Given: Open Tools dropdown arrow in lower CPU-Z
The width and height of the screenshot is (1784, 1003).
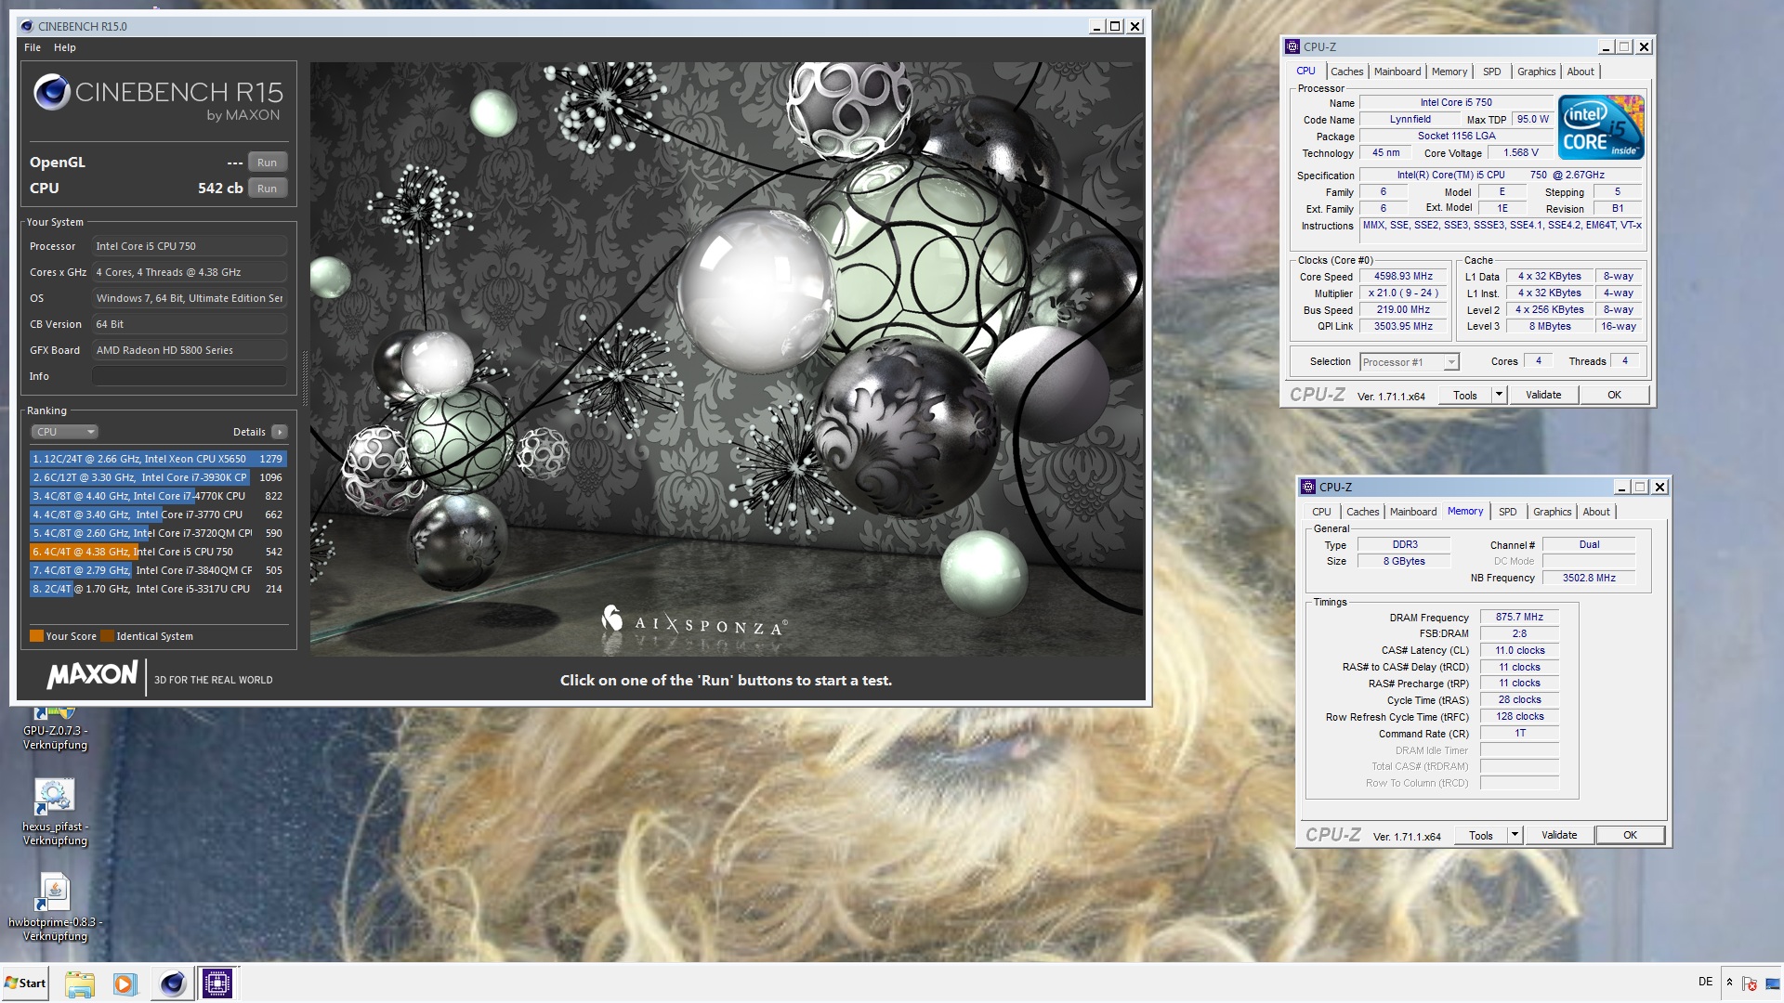Looking at the screenshot, I should [x=1515, y=835].
